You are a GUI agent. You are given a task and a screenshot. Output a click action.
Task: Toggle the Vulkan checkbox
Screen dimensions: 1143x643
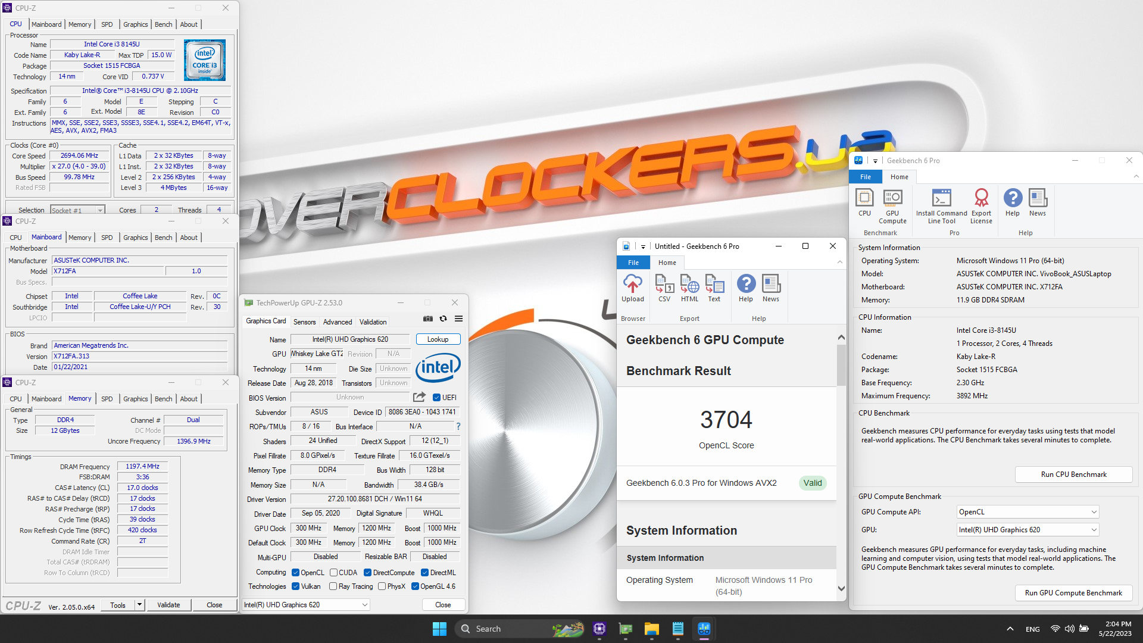point(295,586)
